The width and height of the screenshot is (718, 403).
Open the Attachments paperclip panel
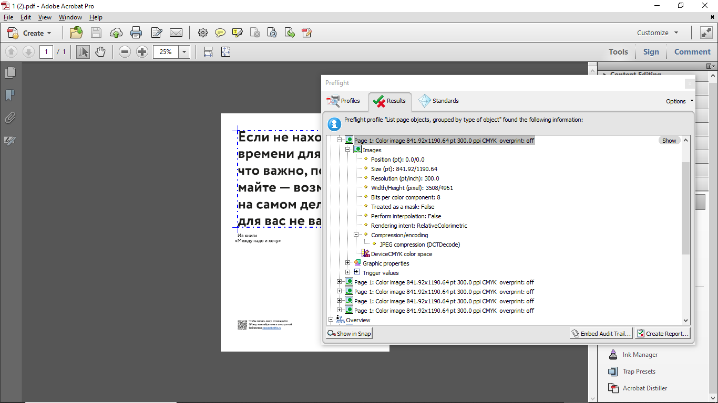click(x=10, y=118)
